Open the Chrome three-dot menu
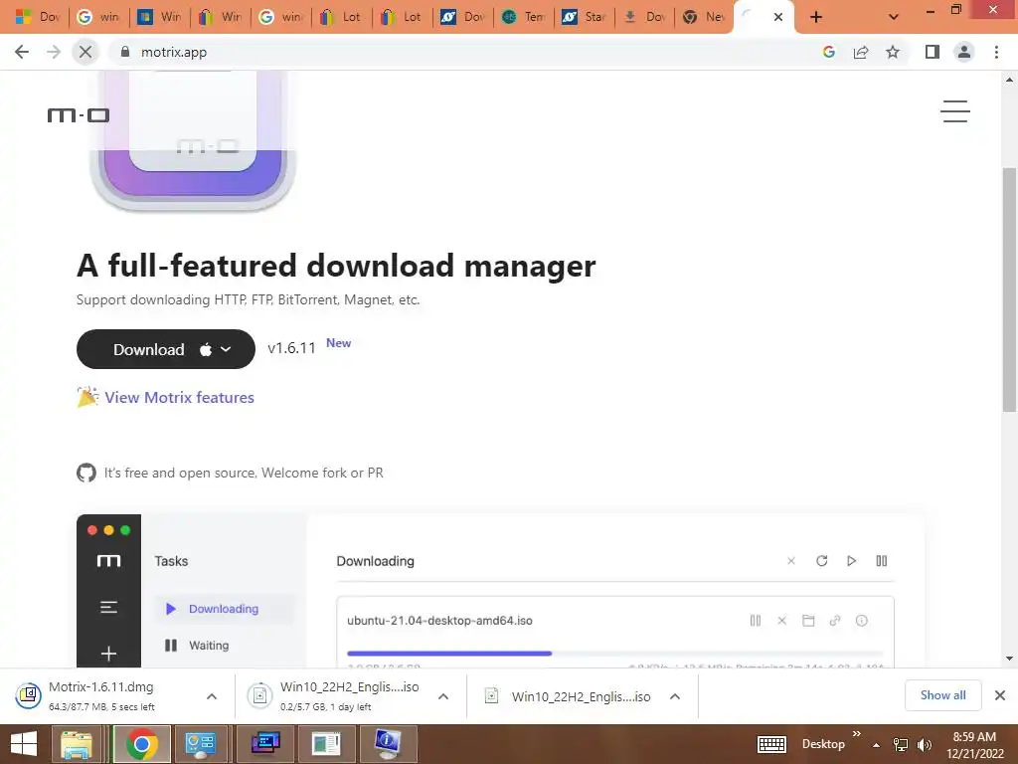Screen dimensions: 1018x764 996,52
